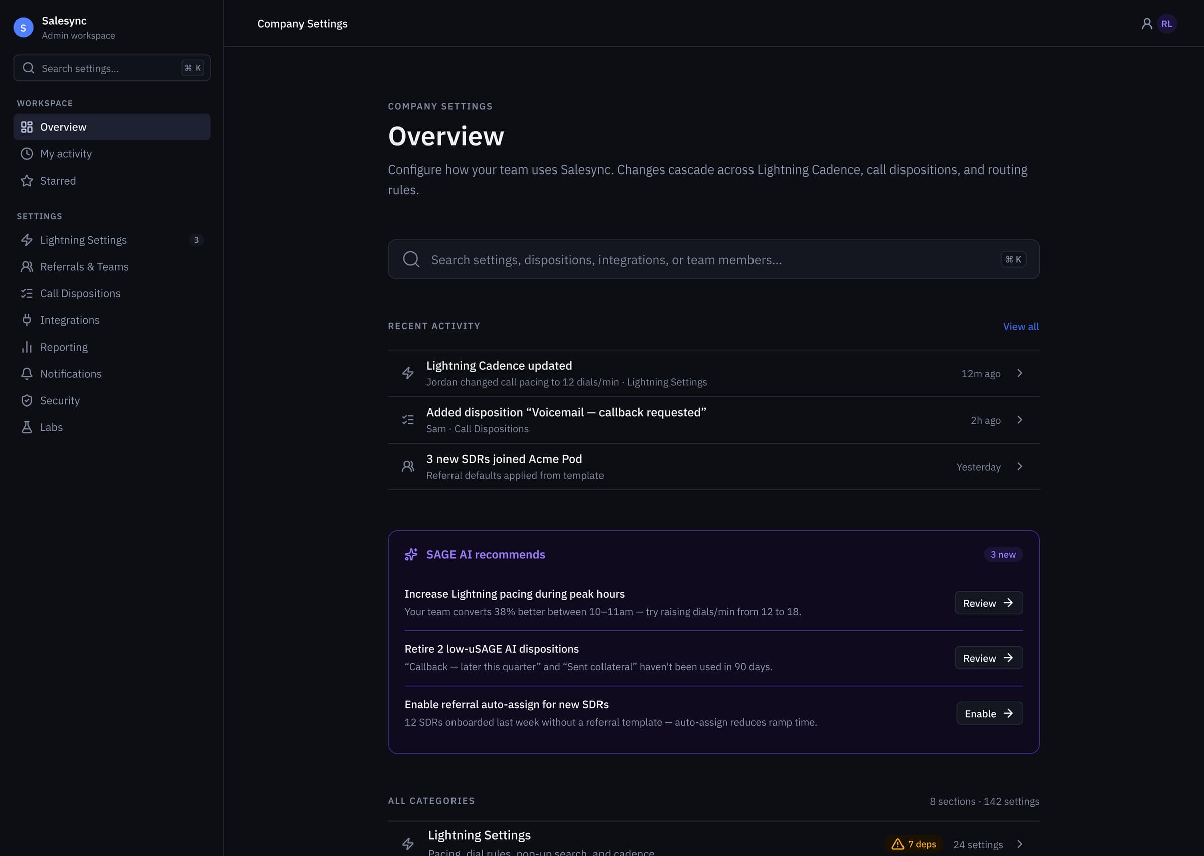The width and height of the screenshot is (1204, 856).
Task: Open Starred items
Action: [112, 181]
